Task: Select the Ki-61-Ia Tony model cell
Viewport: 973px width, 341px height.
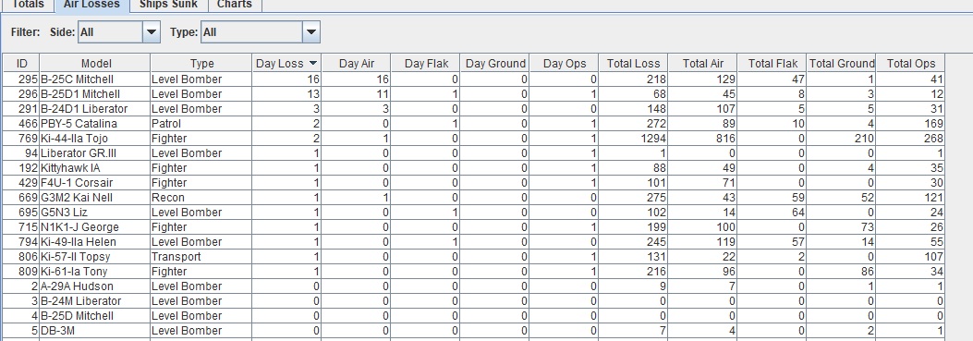Action: [95, 272]
